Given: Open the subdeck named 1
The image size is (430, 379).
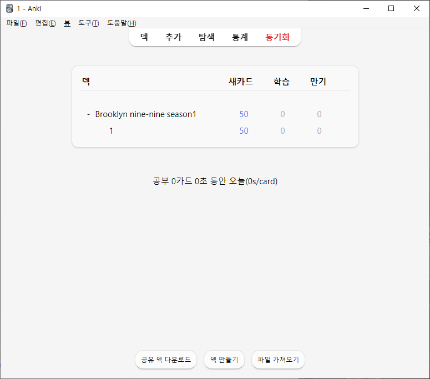Looking at the screenshot, I should (111, 131).
